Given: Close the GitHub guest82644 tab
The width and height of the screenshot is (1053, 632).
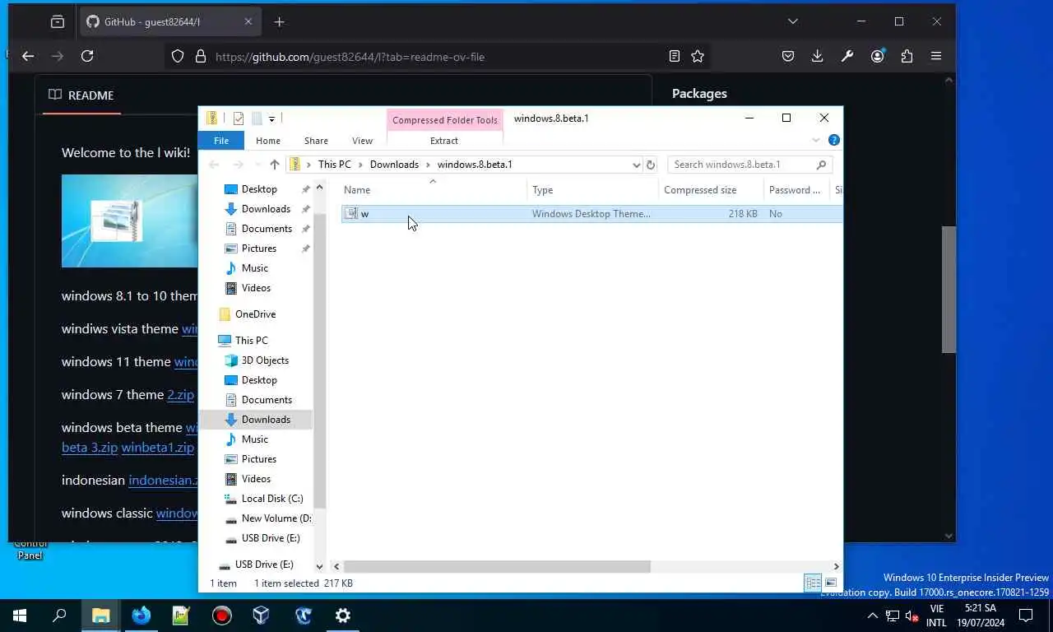Looking at the screenshot, I should pos(248,22).
